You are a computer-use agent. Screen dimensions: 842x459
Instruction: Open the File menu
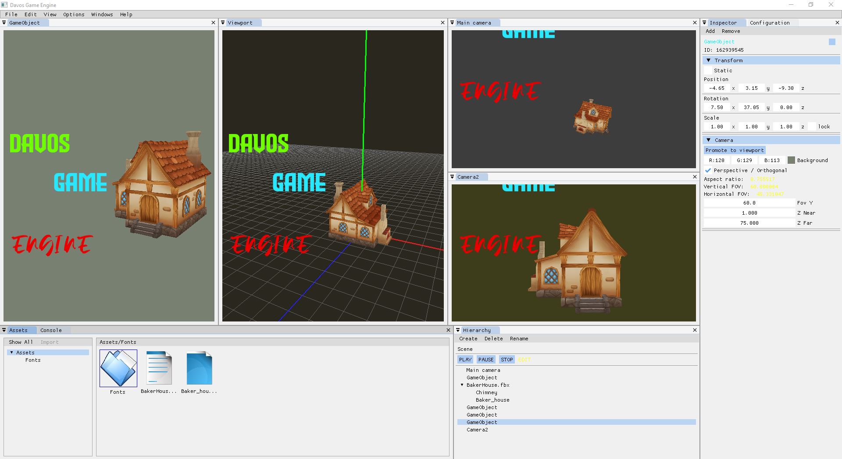[11, 14]
